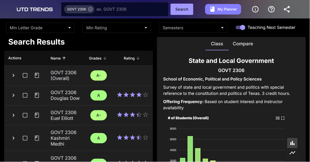Open My Planner
The width and height of the screenshot is (310, 162).
[223, 9]
